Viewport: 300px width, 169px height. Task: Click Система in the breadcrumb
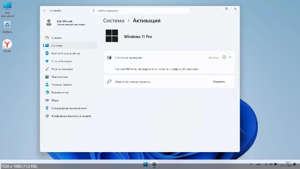(x=114, y=20)
